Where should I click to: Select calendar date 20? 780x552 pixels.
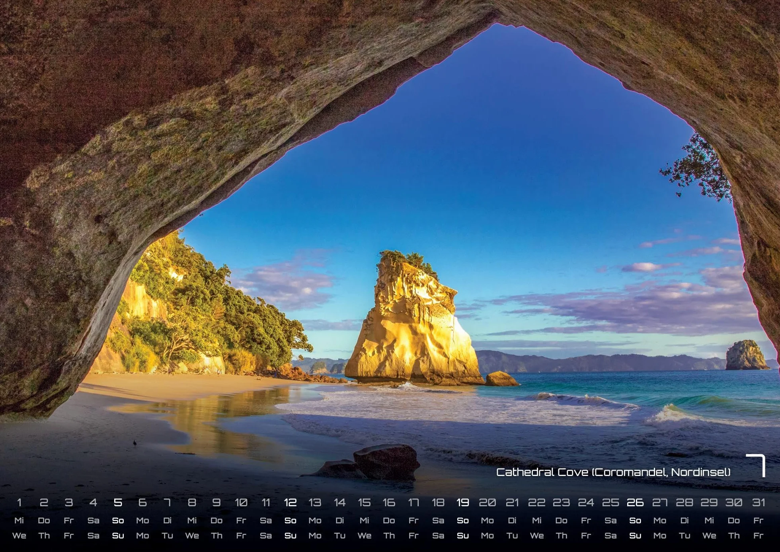[x=487, y=503]
